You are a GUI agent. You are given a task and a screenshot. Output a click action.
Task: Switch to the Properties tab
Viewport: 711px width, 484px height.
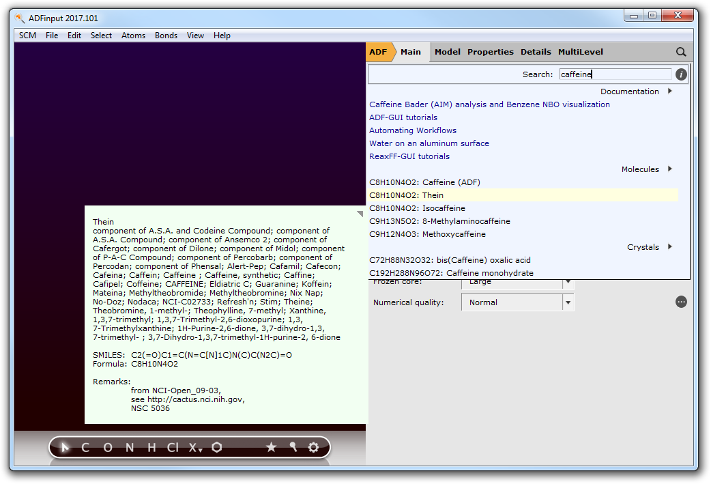coord(491,52)
